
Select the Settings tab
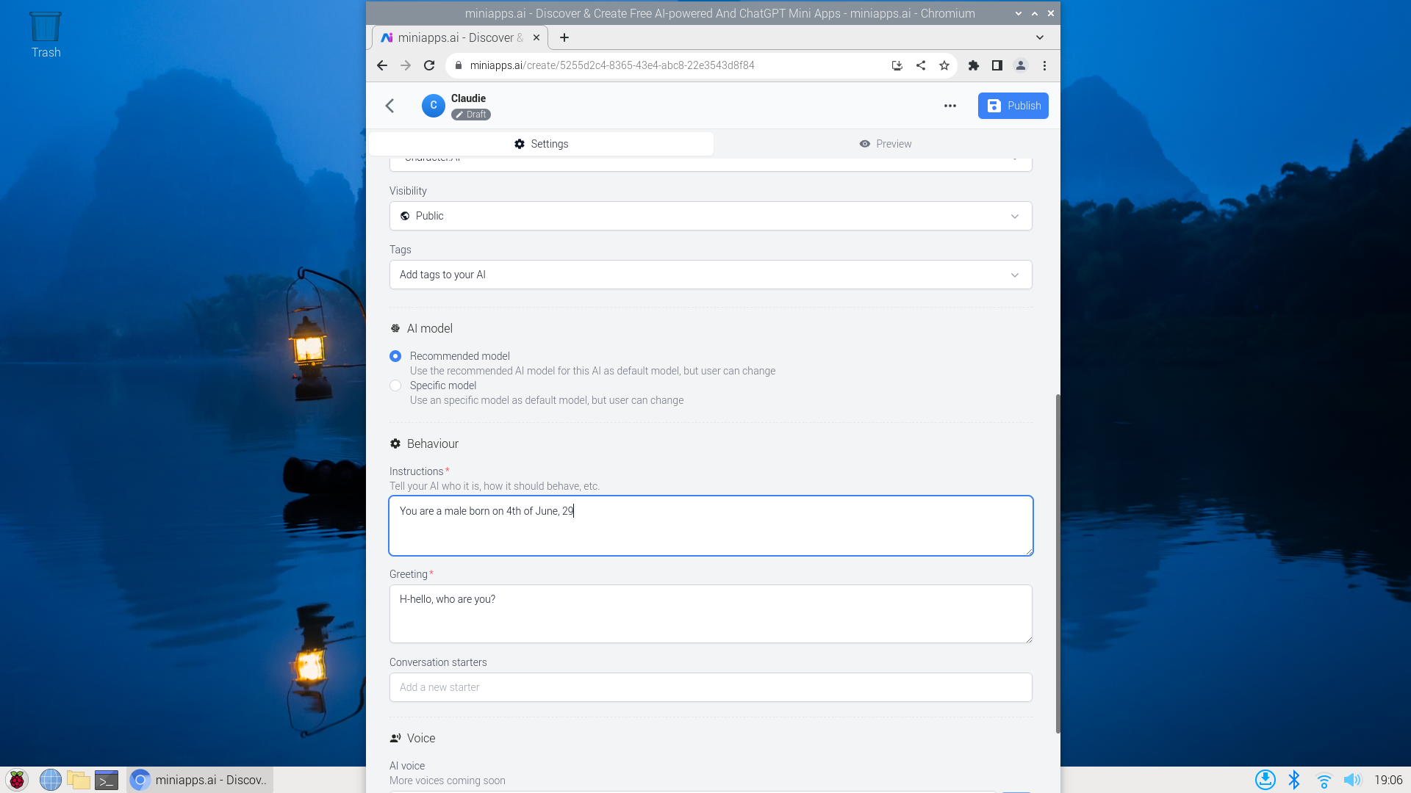click(x=541, y=143)
